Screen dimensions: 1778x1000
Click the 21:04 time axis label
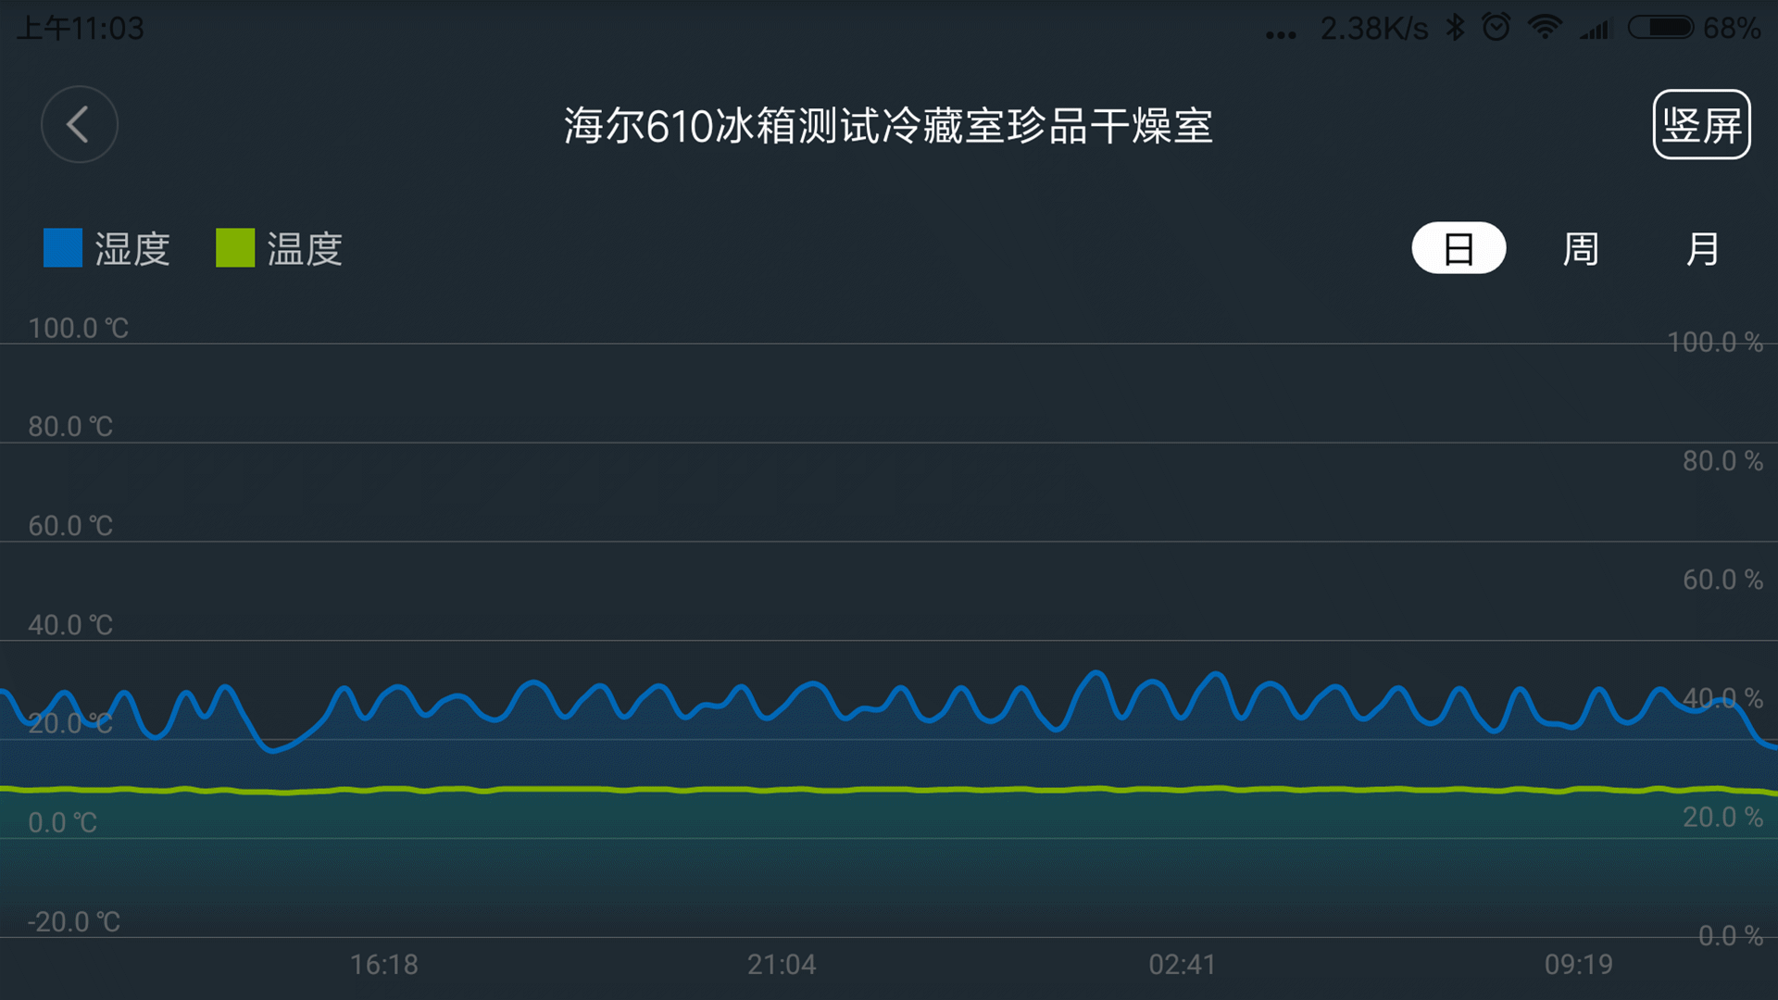coord(782,965)
